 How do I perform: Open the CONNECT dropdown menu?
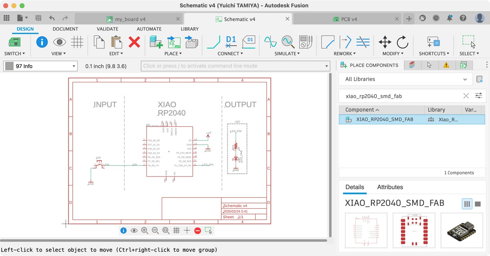(x=230, y=53)
